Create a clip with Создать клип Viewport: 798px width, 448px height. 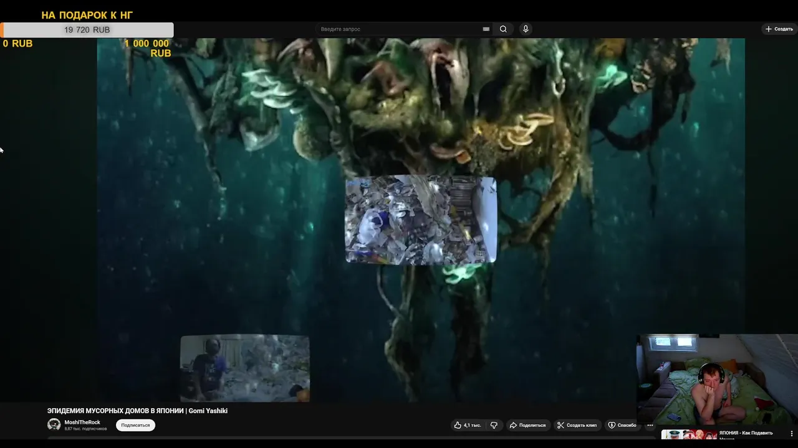(x=577, y=425)
